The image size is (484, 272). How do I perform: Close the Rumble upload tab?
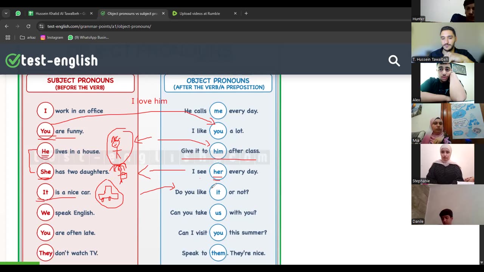235,13
